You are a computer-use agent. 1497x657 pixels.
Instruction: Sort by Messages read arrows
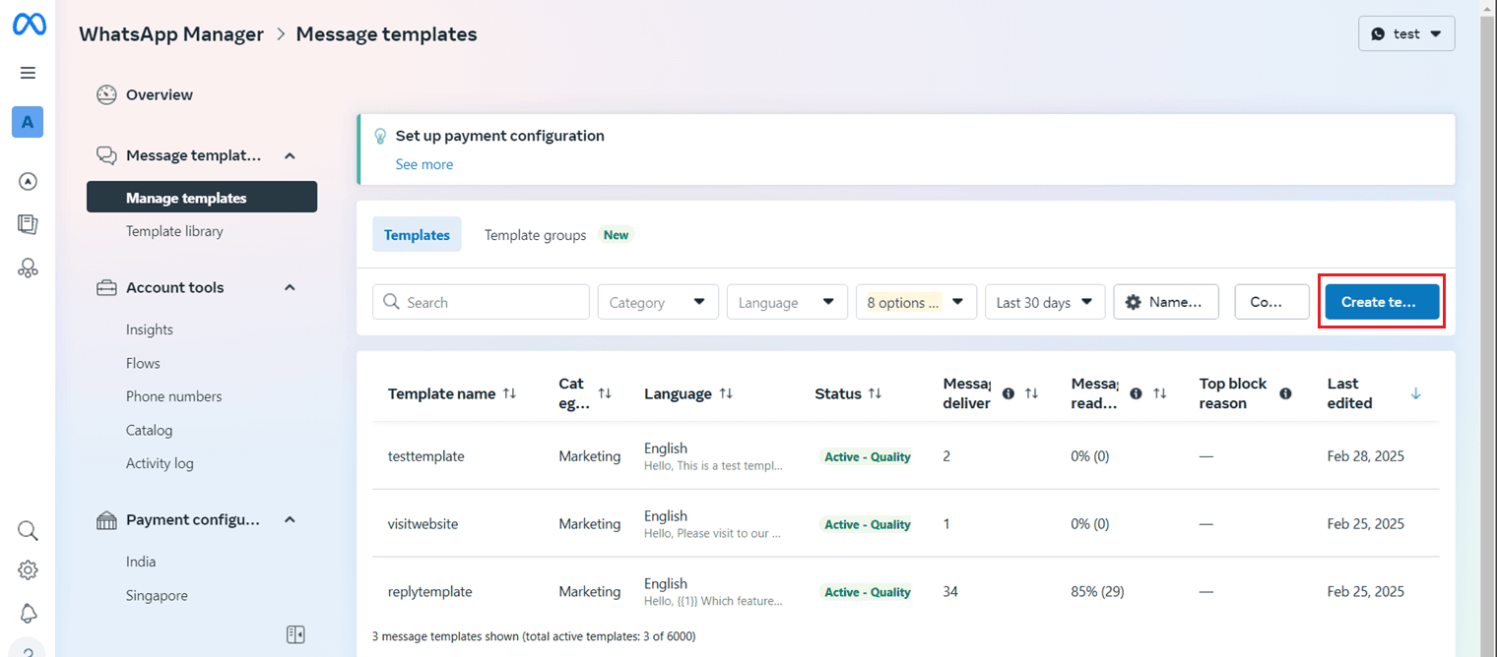[x=1159, y=393]
